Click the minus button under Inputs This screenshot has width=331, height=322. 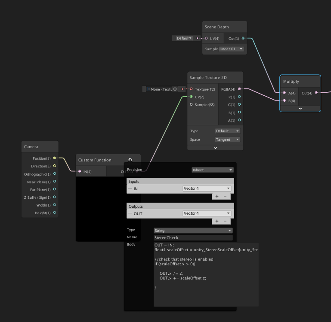225,196
